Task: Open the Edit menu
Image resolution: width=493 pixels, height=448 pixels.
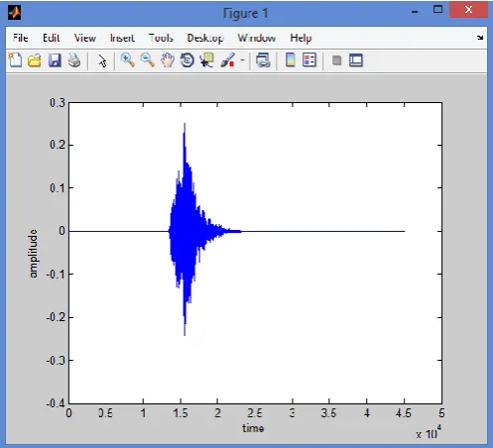Action: tap(52, 38)
